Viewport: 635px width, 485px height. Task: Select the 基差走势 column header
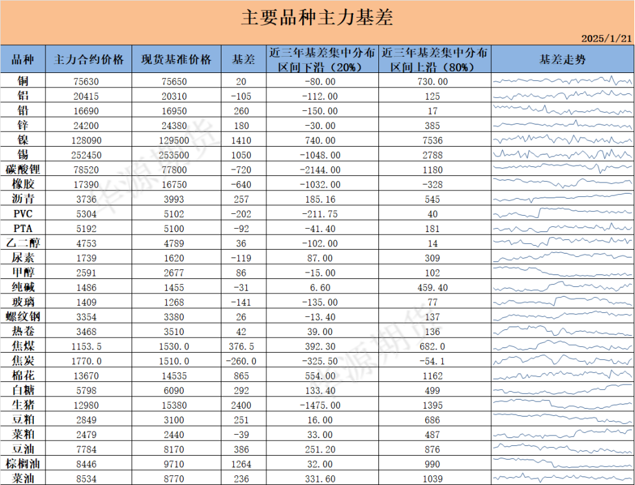point(562,60)
